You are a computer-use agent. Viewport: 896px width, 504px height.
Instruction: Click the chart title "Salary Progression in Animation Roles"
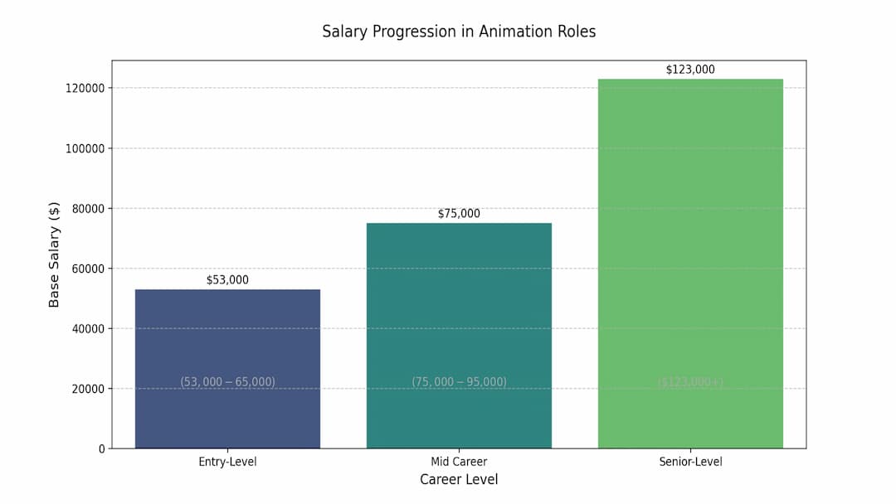(x=459, y=31)
